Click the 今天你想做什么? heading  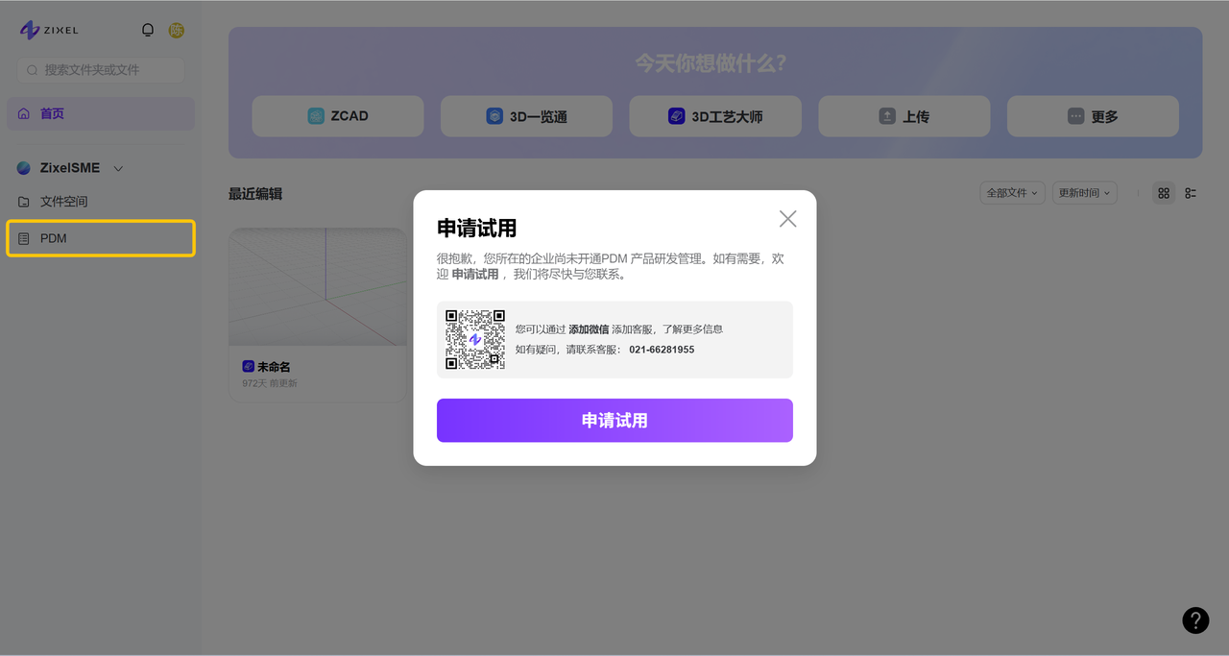point(711,63)
